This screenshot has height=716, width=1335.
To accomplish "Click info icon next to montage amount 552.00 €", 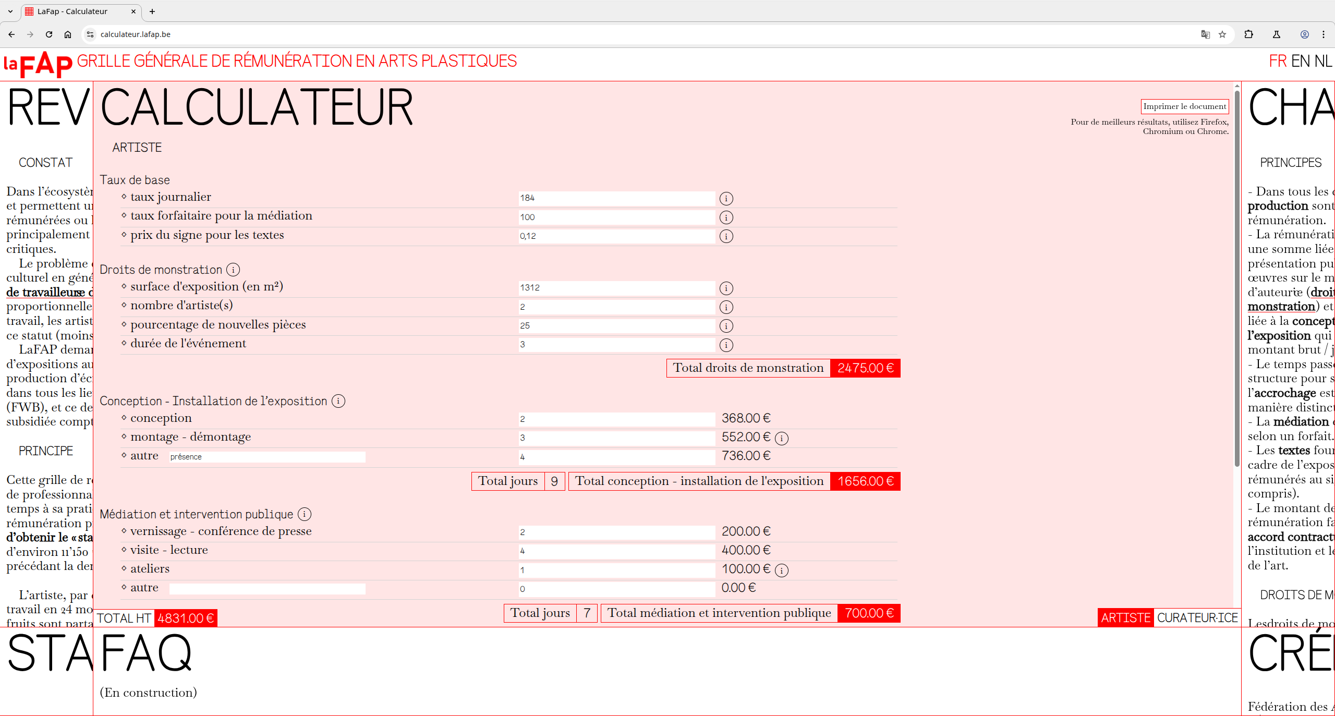I will 781,439.
